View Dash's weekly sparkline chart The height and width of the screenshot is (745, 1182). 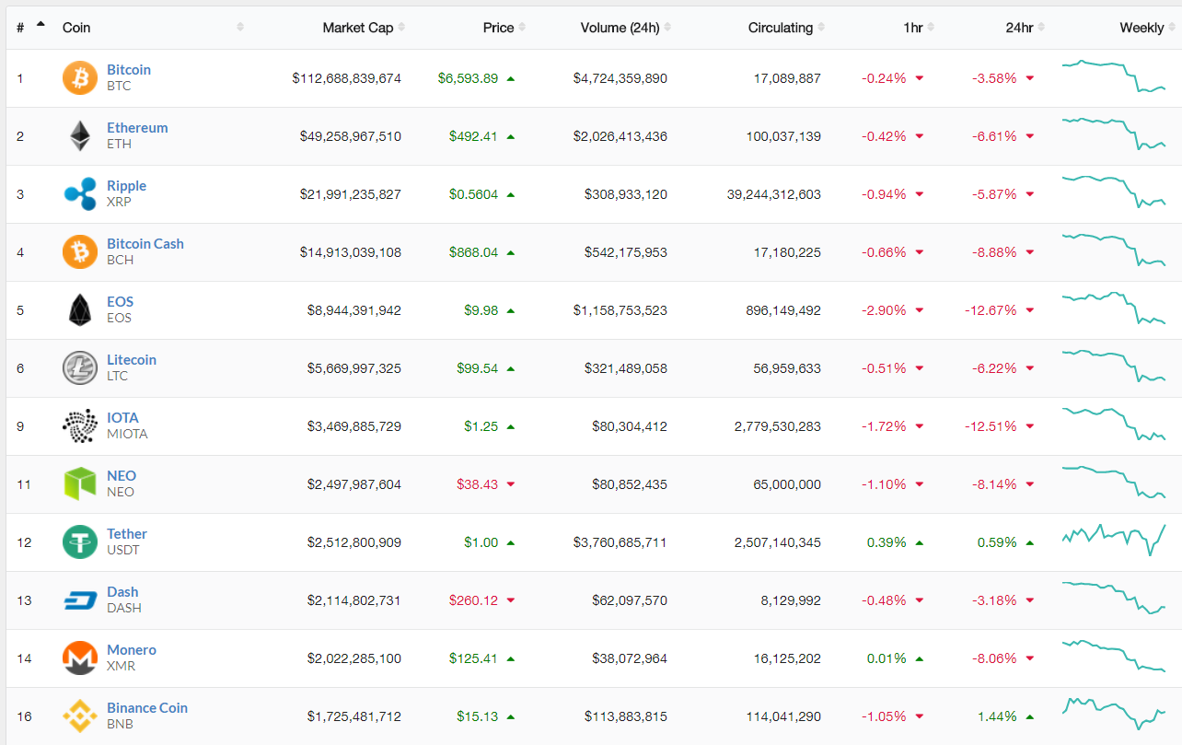pos(1114,599)
